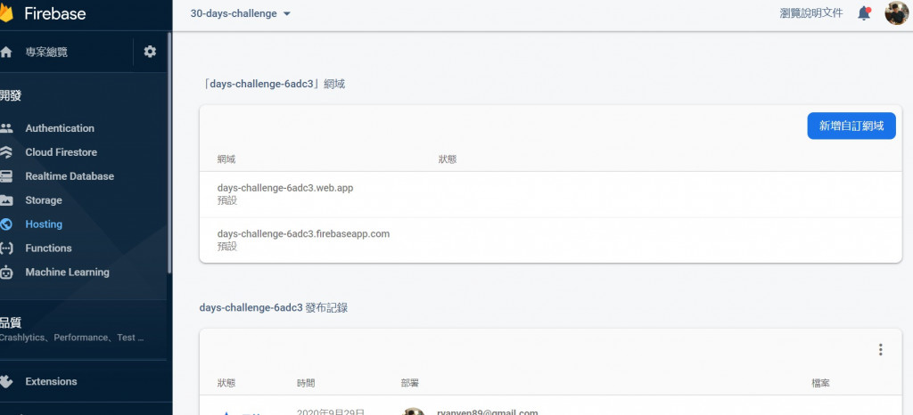Click the sidebar vertical scrollbar
Screen dimensions: 913x415
169,152
